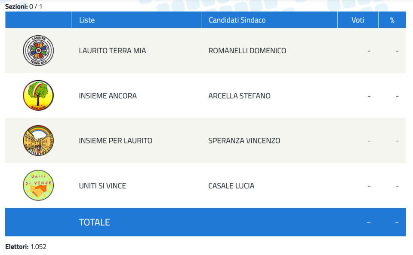Open the LAURITO TERRA MIA list name
Viewport: 413px width, 255px height.
(x=112, y=51)
